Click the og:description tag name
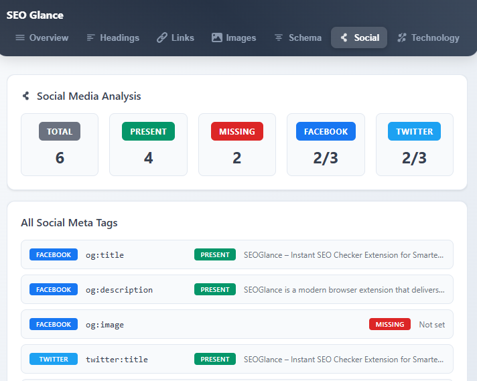 119,290
